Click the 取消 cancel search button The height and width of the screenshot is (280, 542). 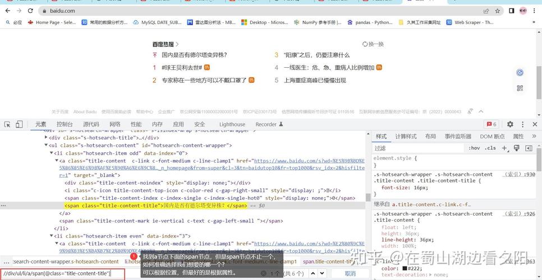pyautogui.click(x=350, y=273)
